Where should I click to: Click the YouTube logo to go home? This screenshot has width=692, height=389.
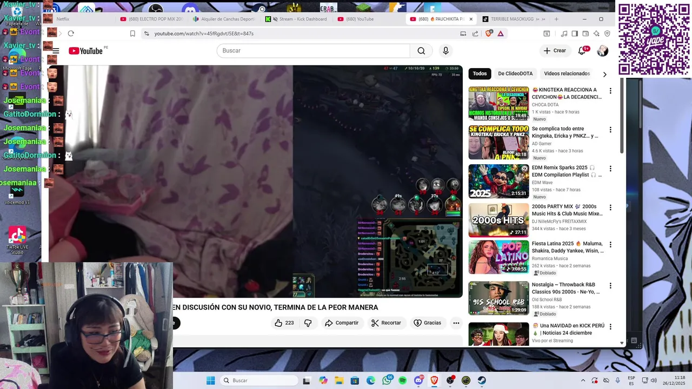[x=86, y=51]
